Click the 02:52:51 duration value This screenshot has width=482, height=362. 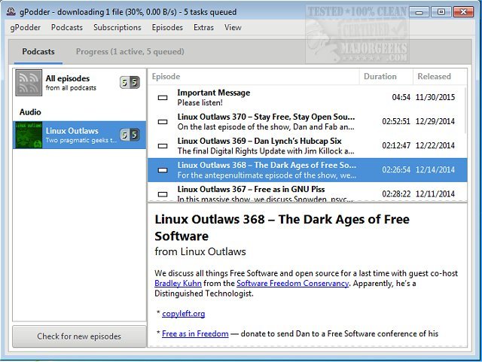click(x=396, y=121)
